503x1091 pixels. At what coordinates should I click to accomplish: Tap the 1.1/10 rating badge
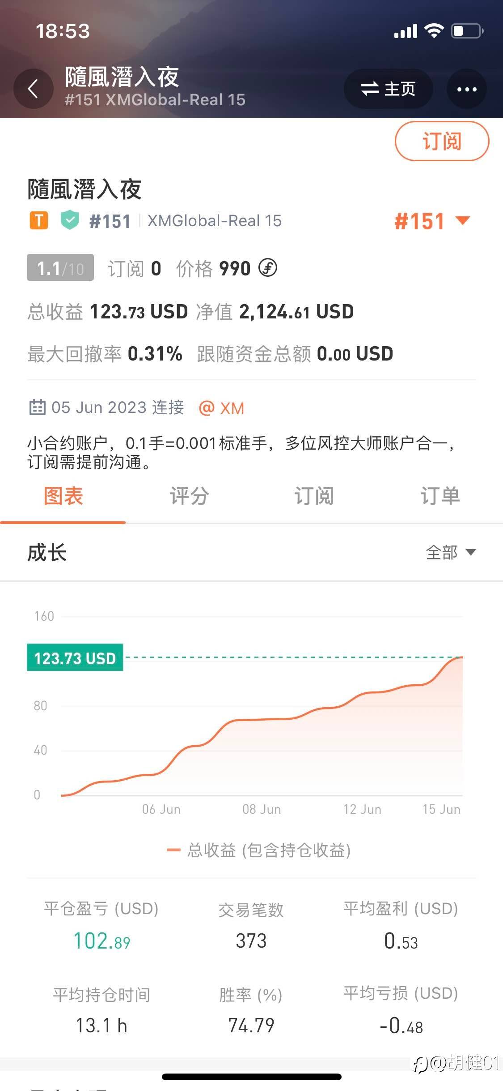coord(60,268)
